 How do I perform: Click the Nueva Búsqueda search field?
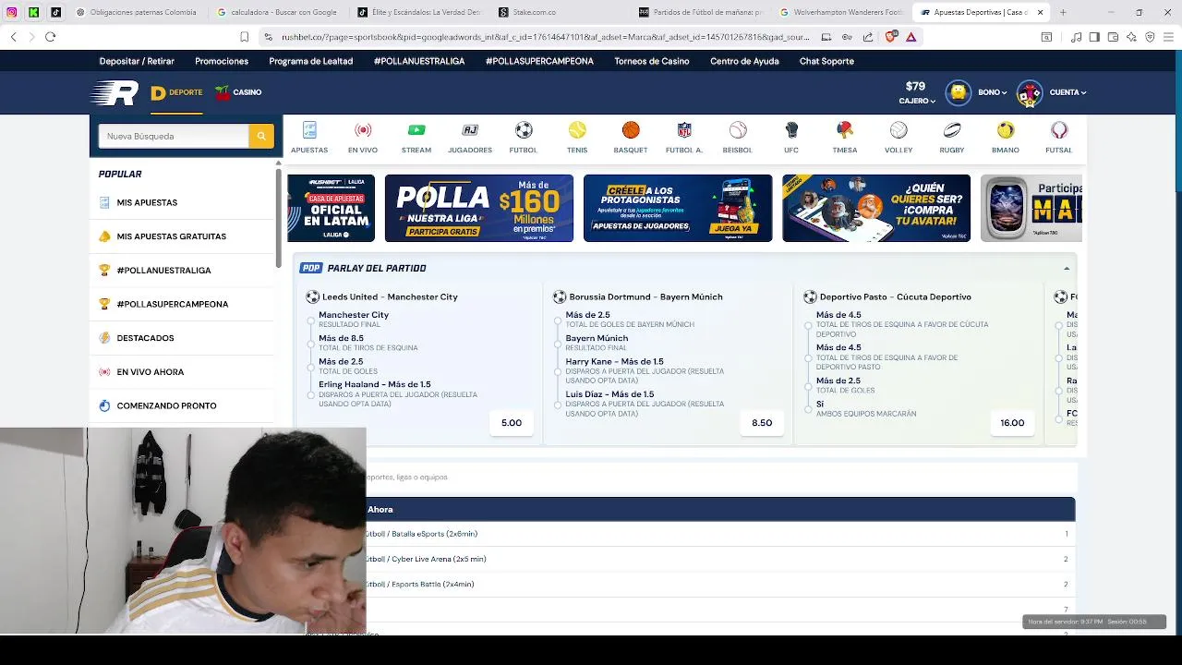coord(174,136)
